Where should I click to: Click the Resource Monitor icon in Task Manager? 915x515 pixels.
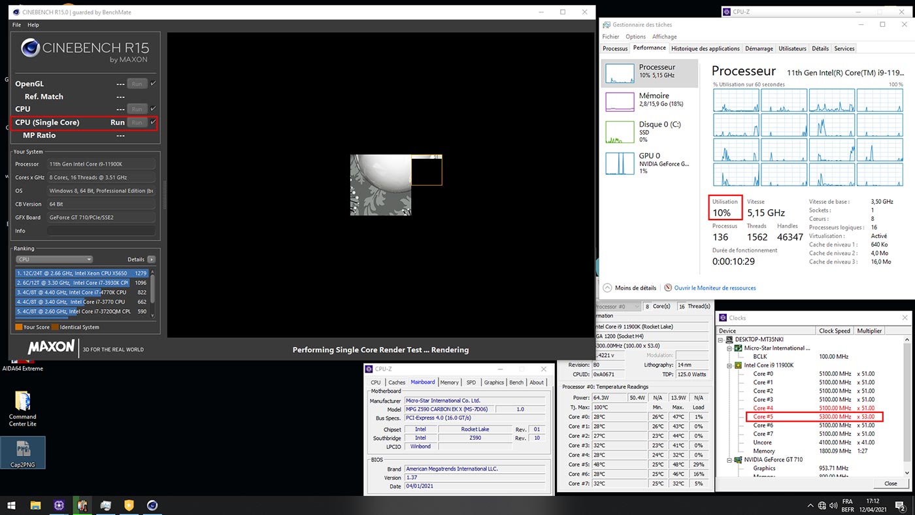(668, 288)
